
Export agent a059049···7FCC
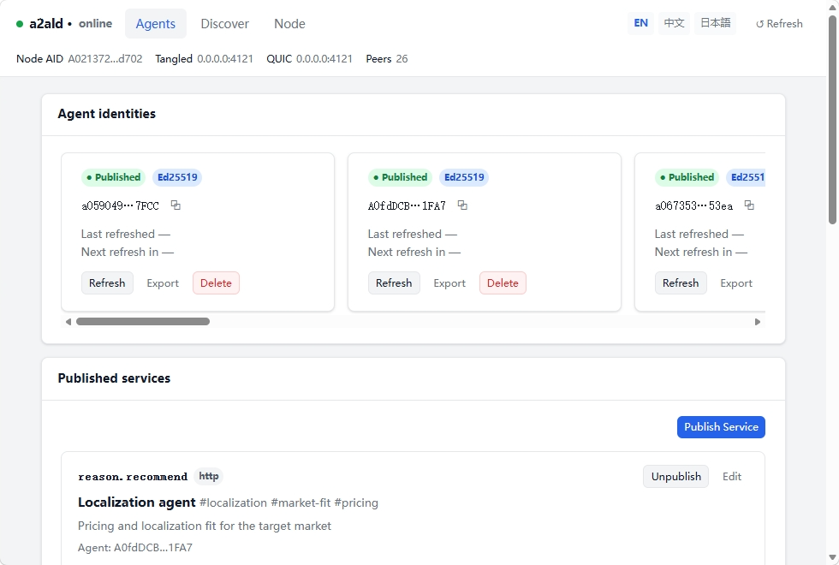point(163,283)
